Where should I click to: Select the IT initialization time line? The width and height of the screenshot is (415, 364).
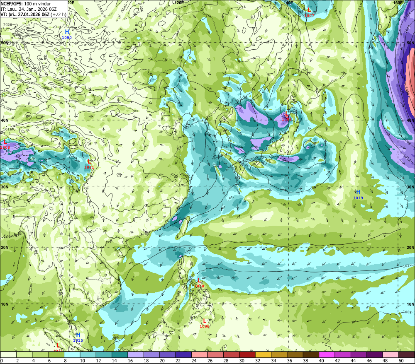(x=29, y=9)
